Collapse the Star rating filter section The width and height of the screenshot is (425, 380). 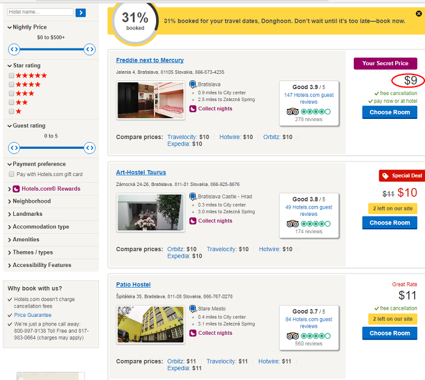24,66
